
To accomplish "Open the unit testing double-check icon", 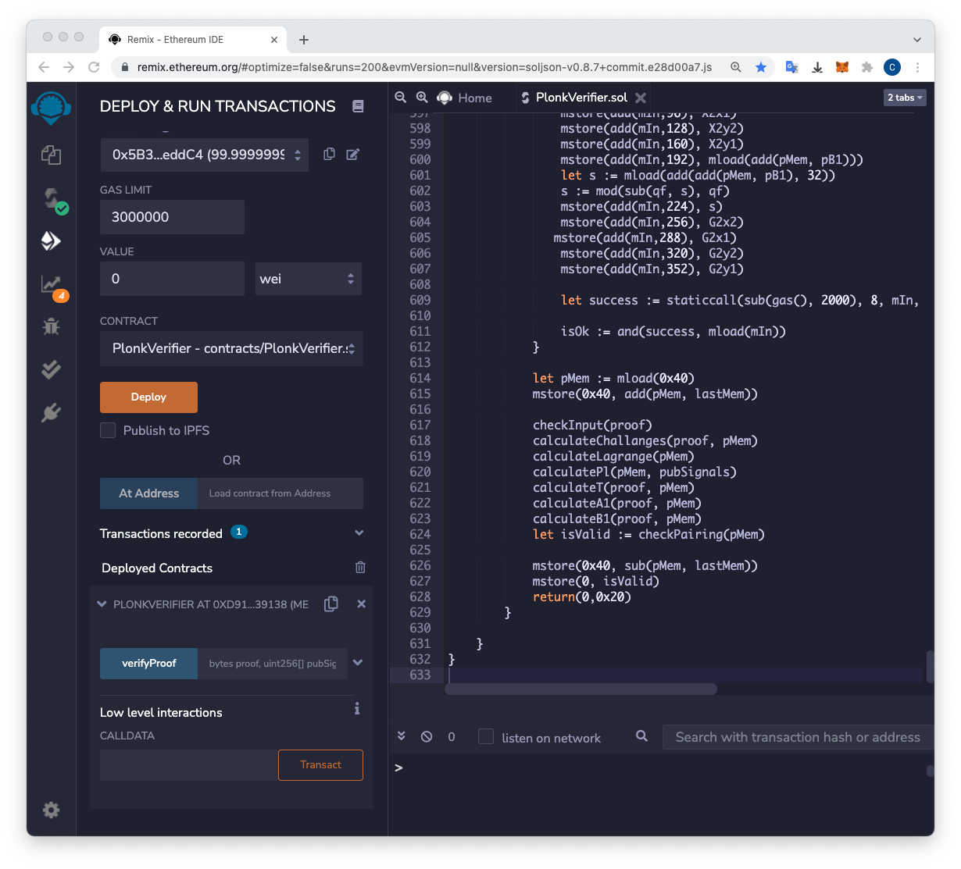I will 52,369.
